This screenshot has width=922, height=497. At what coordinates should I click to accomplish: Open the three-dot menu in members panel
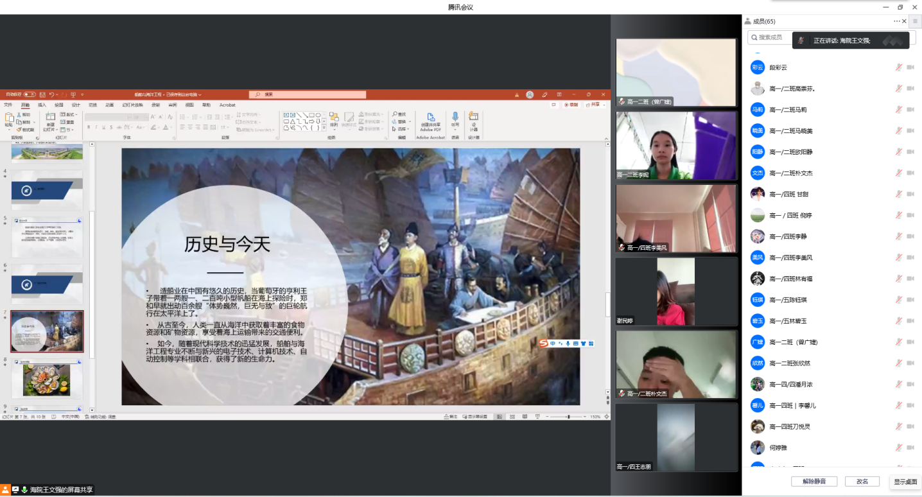[896, 21]
